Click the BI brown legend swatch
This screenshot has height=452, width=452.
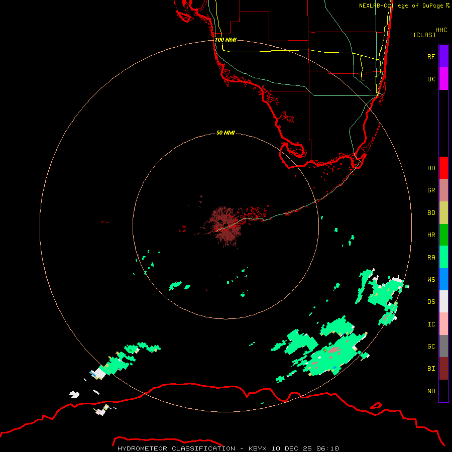point(443,369)
